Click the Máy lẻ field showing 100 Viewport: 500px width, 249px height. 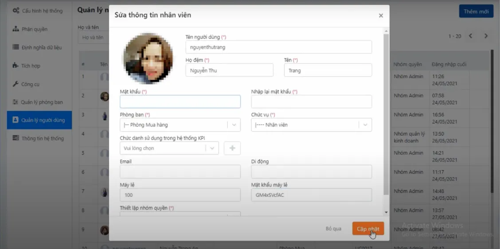pos(180,195)
